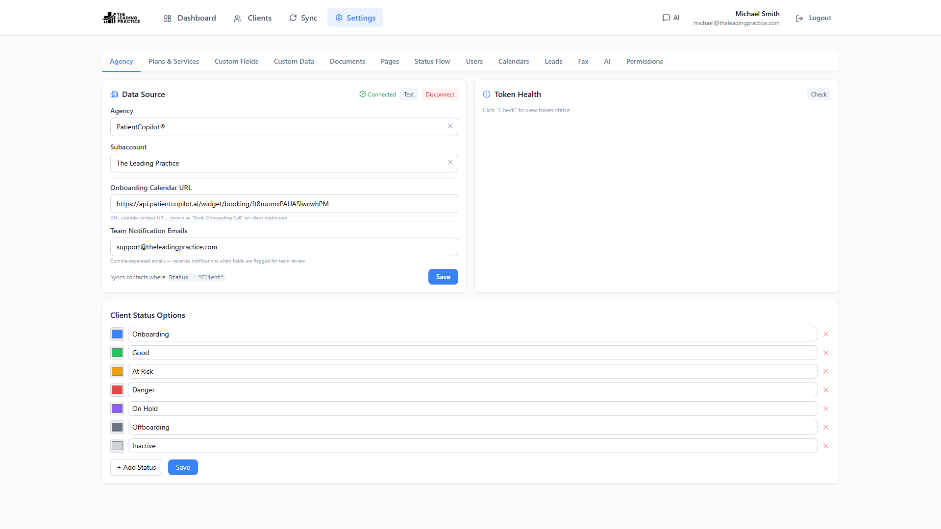The height and width of the screenshot is (529, 941).
Task: Open the Permissions tab
Action: [x=644, y=61]
